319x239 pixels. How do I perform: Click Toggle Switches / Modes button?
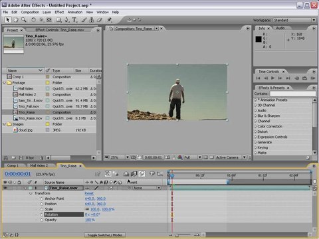(x=104, y=235)
